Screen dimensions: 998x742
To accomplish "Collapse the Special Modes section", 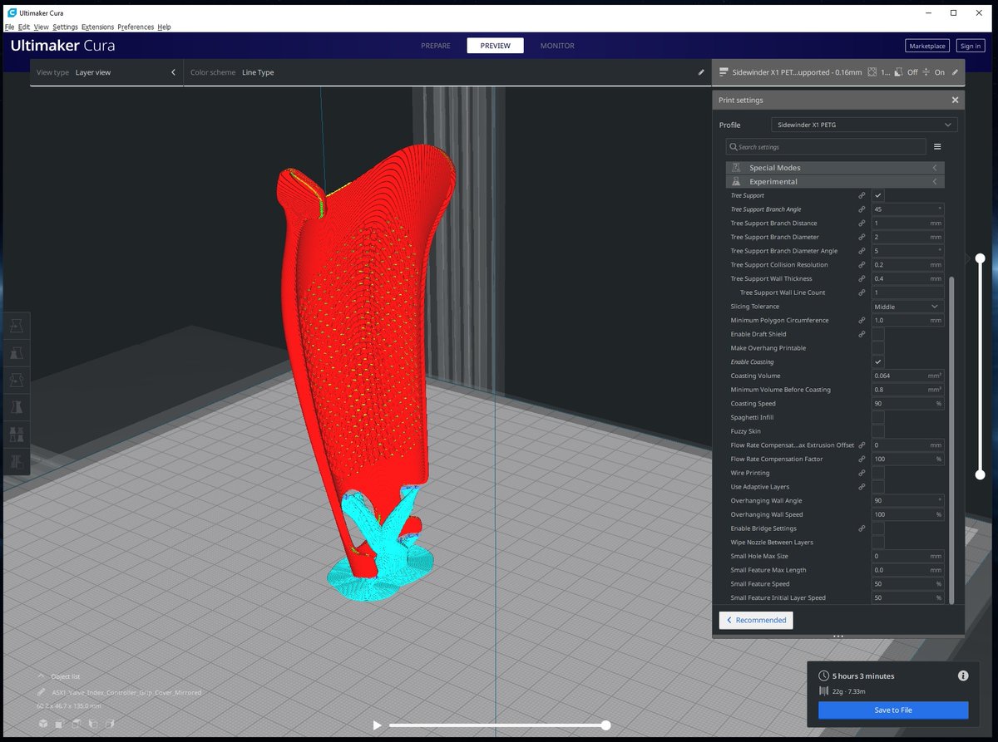I will (835, 168).
